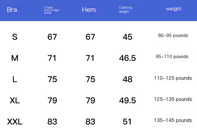Click the 95-110 pounds weight cell

[172, 57]
